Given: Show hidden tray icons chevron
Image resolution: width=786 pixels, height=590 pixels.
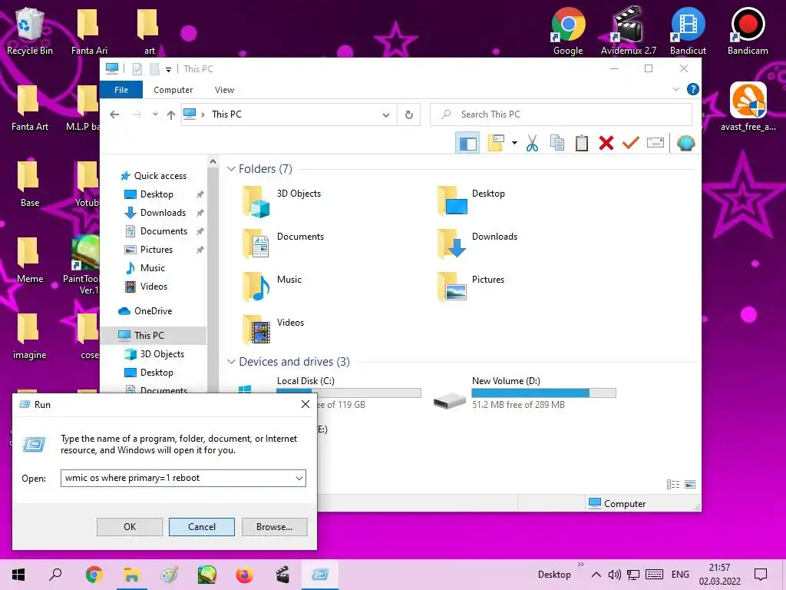Looking at the screenshot, I should pos(596,575).
